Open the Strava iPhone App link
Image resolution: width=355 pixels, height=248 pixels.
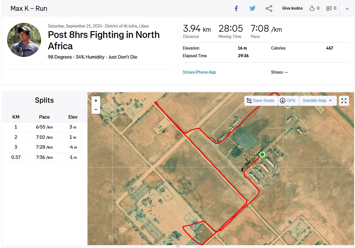pos(199,72)
